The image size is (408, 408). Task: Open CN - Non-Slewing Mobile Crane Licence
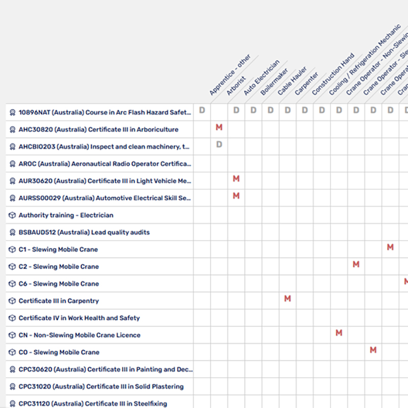[x=80, y=335]
